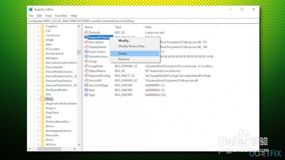The width and height of the screenshot is (285, 160).
Task: Expand the DcomLaunch tree node
Action: [x=38, y=54]
